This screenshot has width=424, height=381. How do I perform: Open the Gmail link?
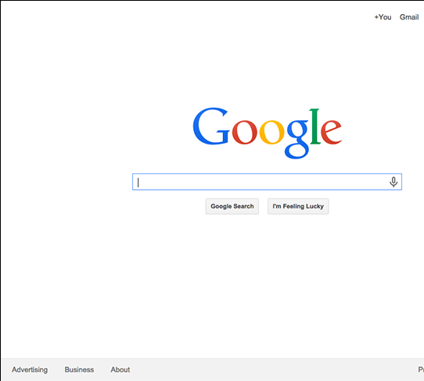[409, 17]
